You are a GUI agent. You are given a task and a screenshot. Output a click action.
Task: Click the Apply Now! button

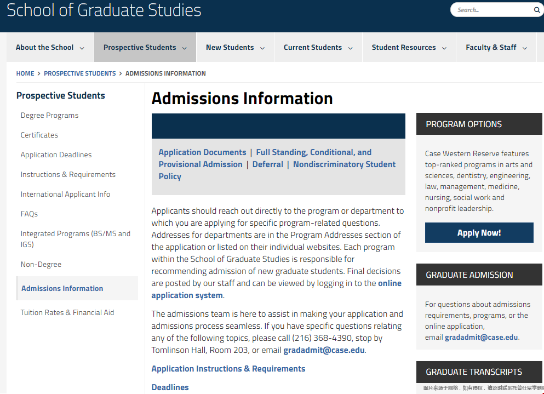[x=479, y=233]
